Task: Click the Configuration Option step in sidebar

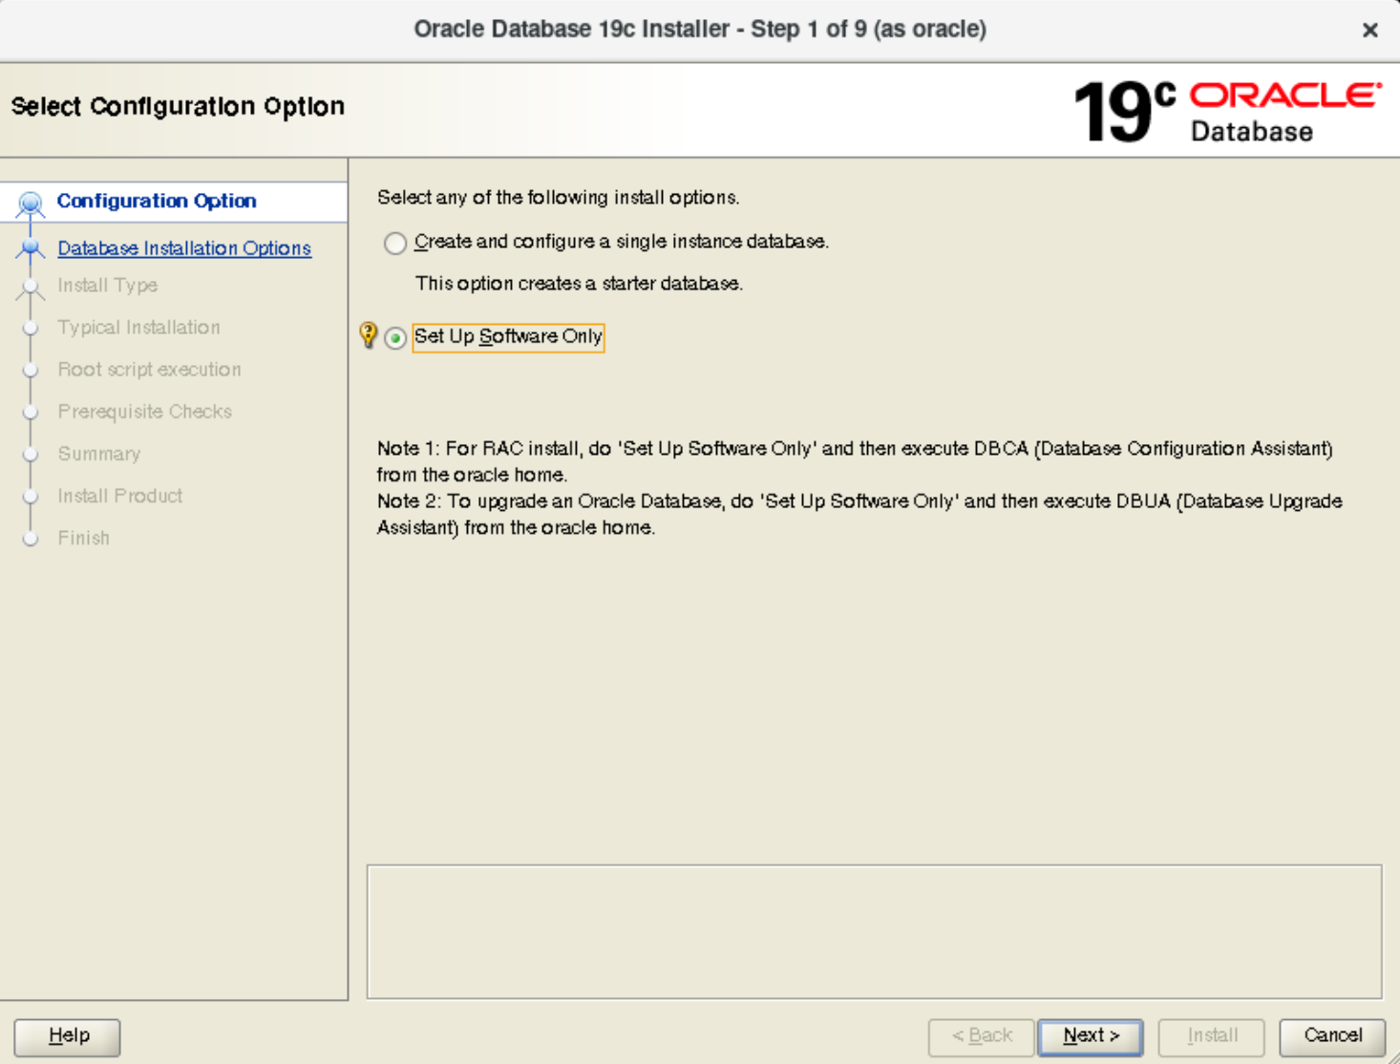Action: coord(157,202)
